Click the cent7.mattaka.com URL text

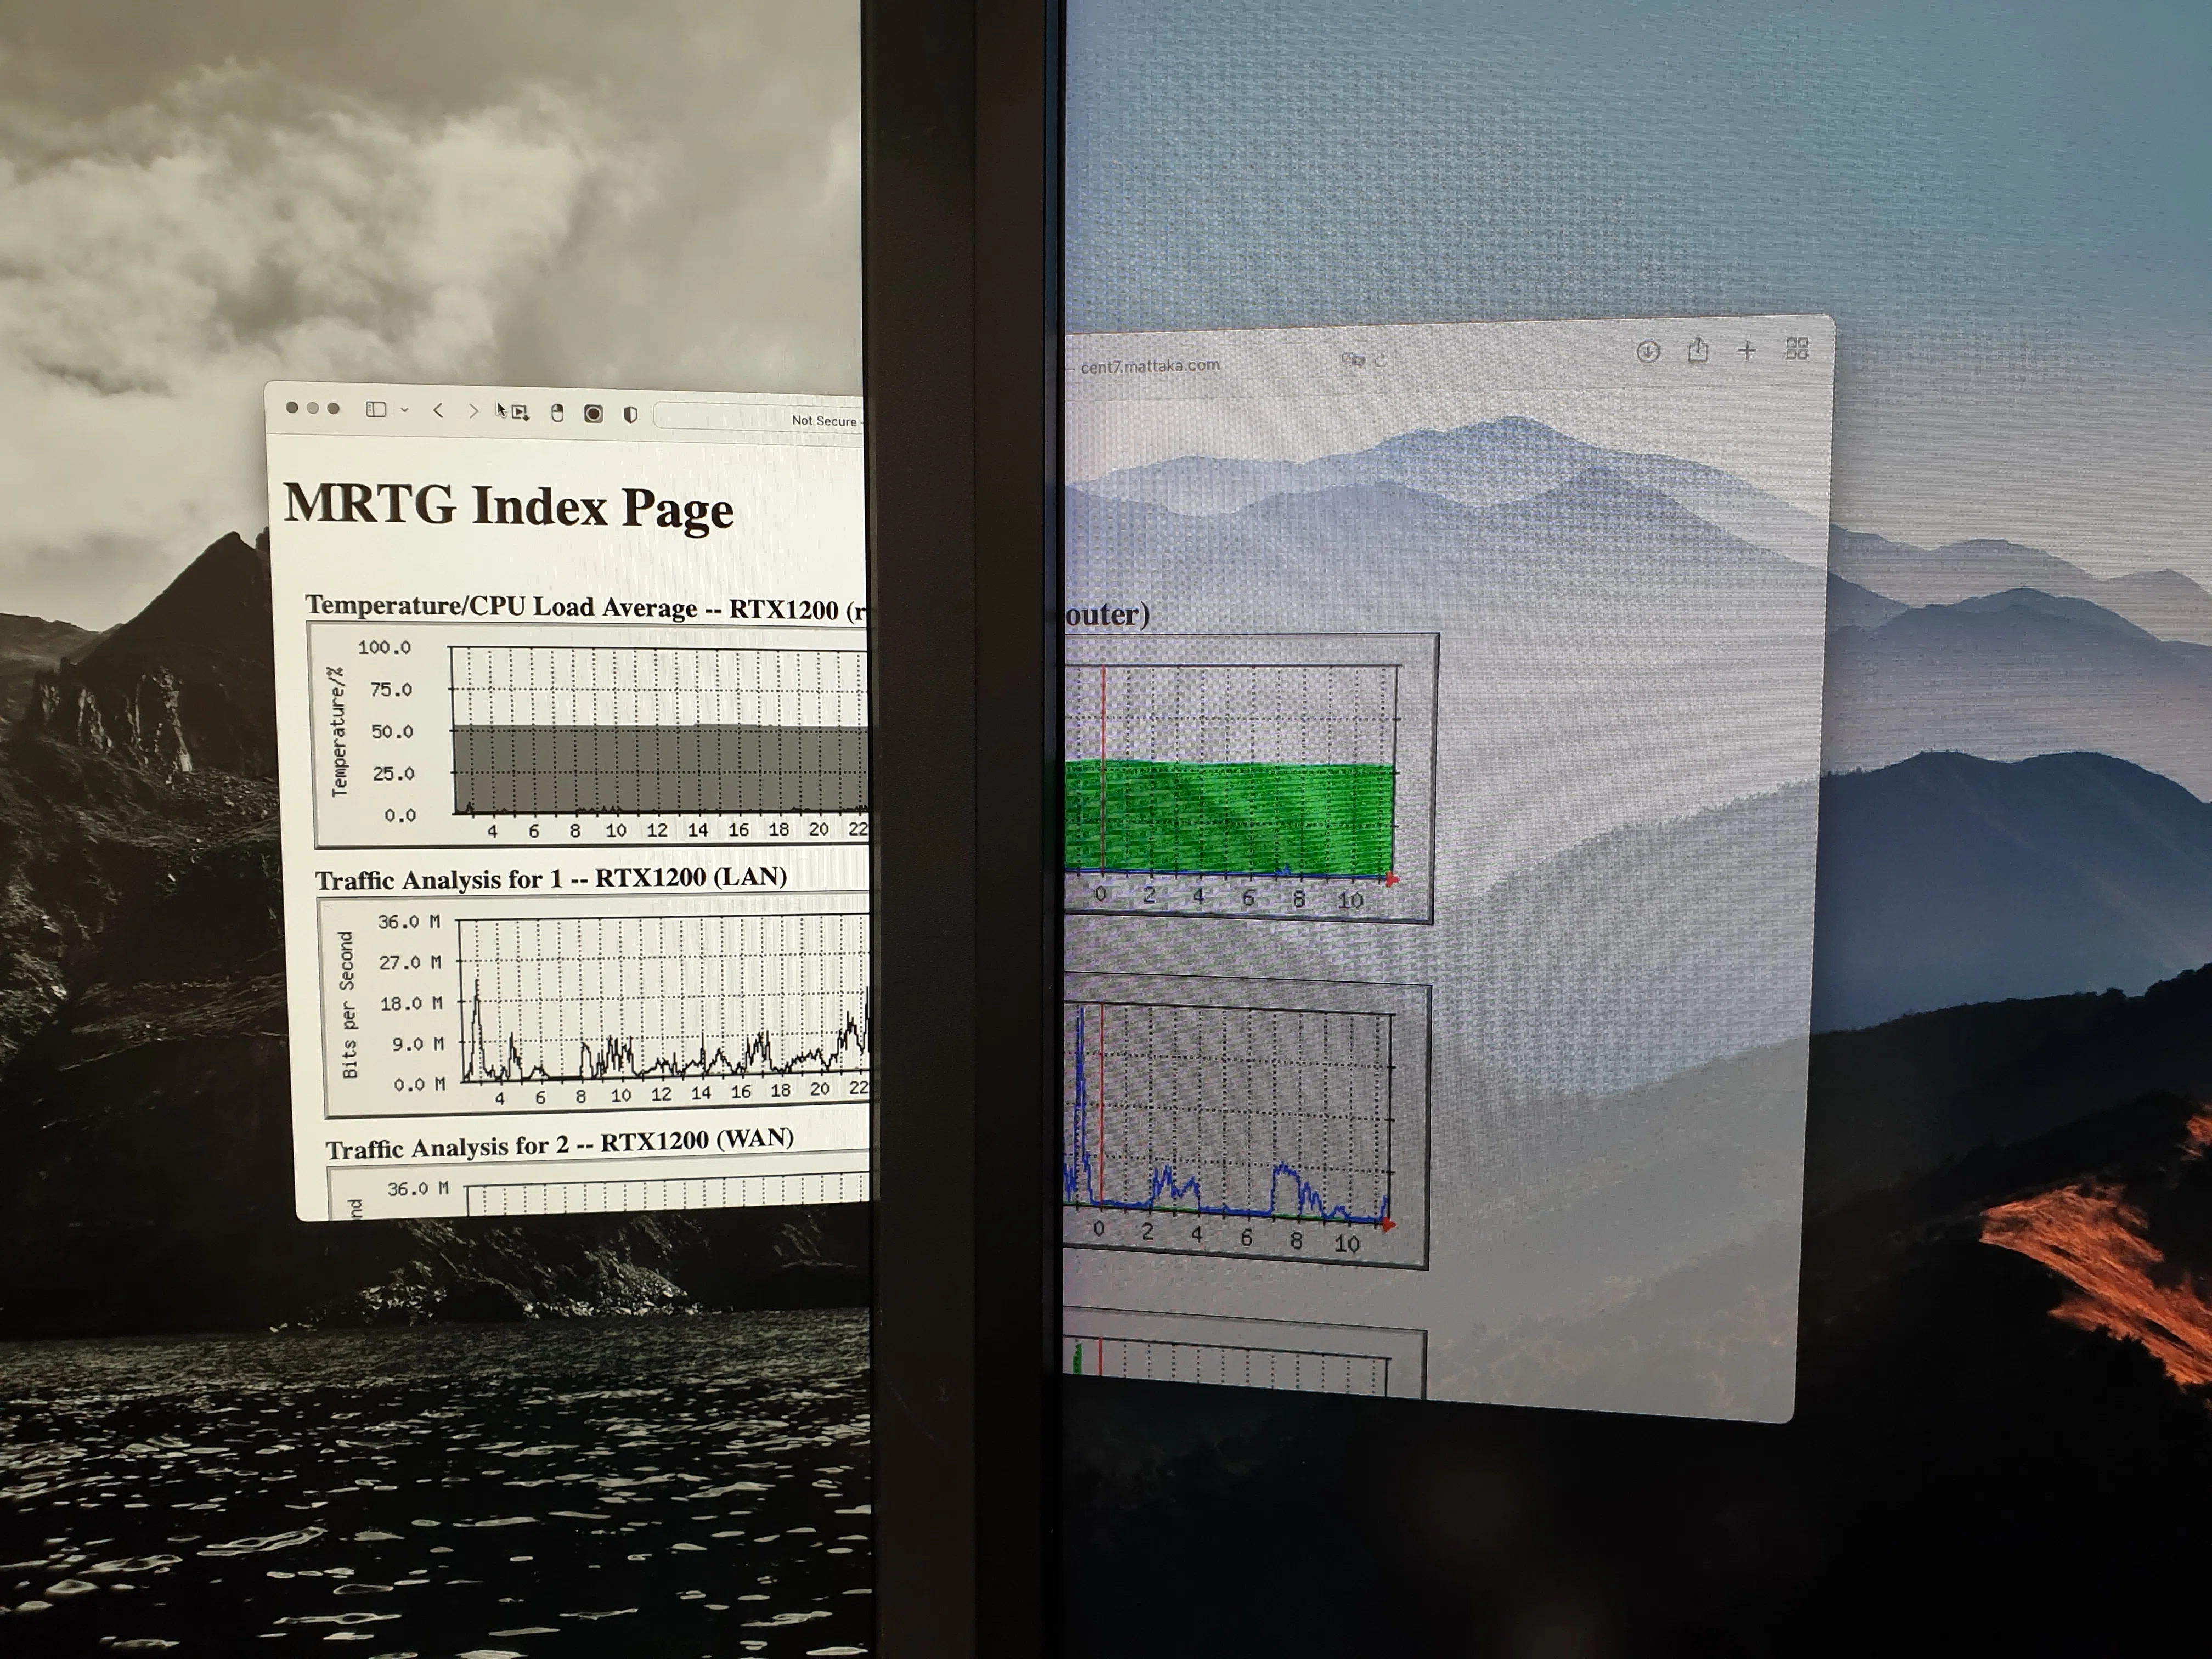1150,366
